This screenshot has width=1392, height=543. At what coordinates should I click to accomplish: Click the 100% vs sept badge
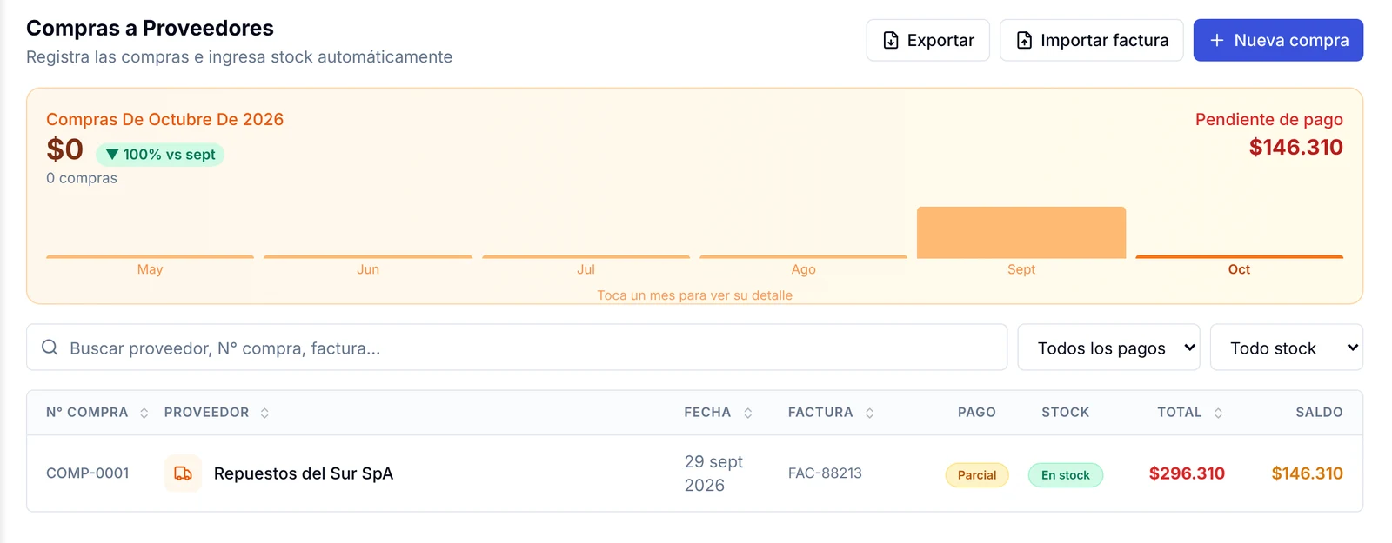coord(160,155)
